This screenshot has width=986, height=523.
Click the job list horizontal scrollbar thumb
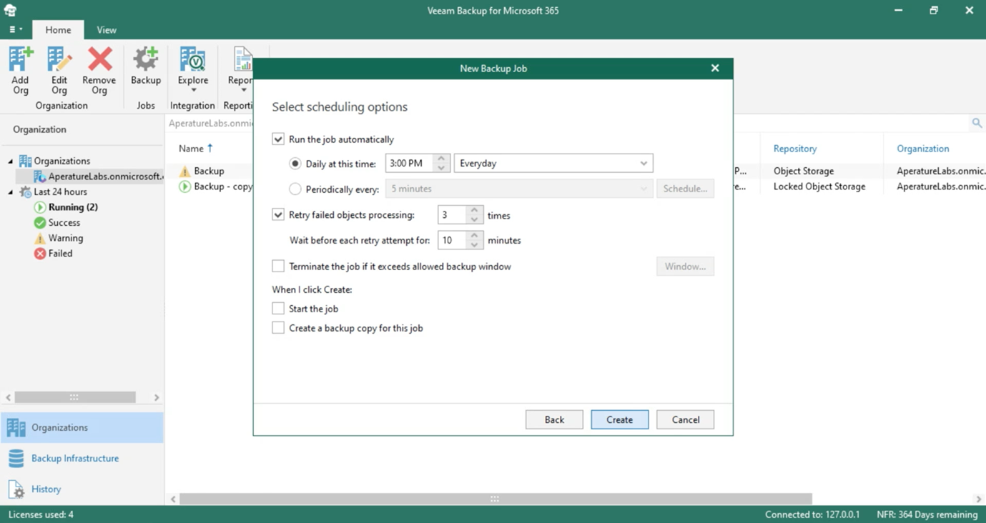(495, 499)
